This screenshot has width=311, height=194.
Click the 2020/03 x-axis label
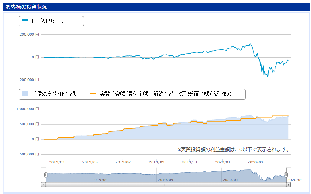coord(255,162)
